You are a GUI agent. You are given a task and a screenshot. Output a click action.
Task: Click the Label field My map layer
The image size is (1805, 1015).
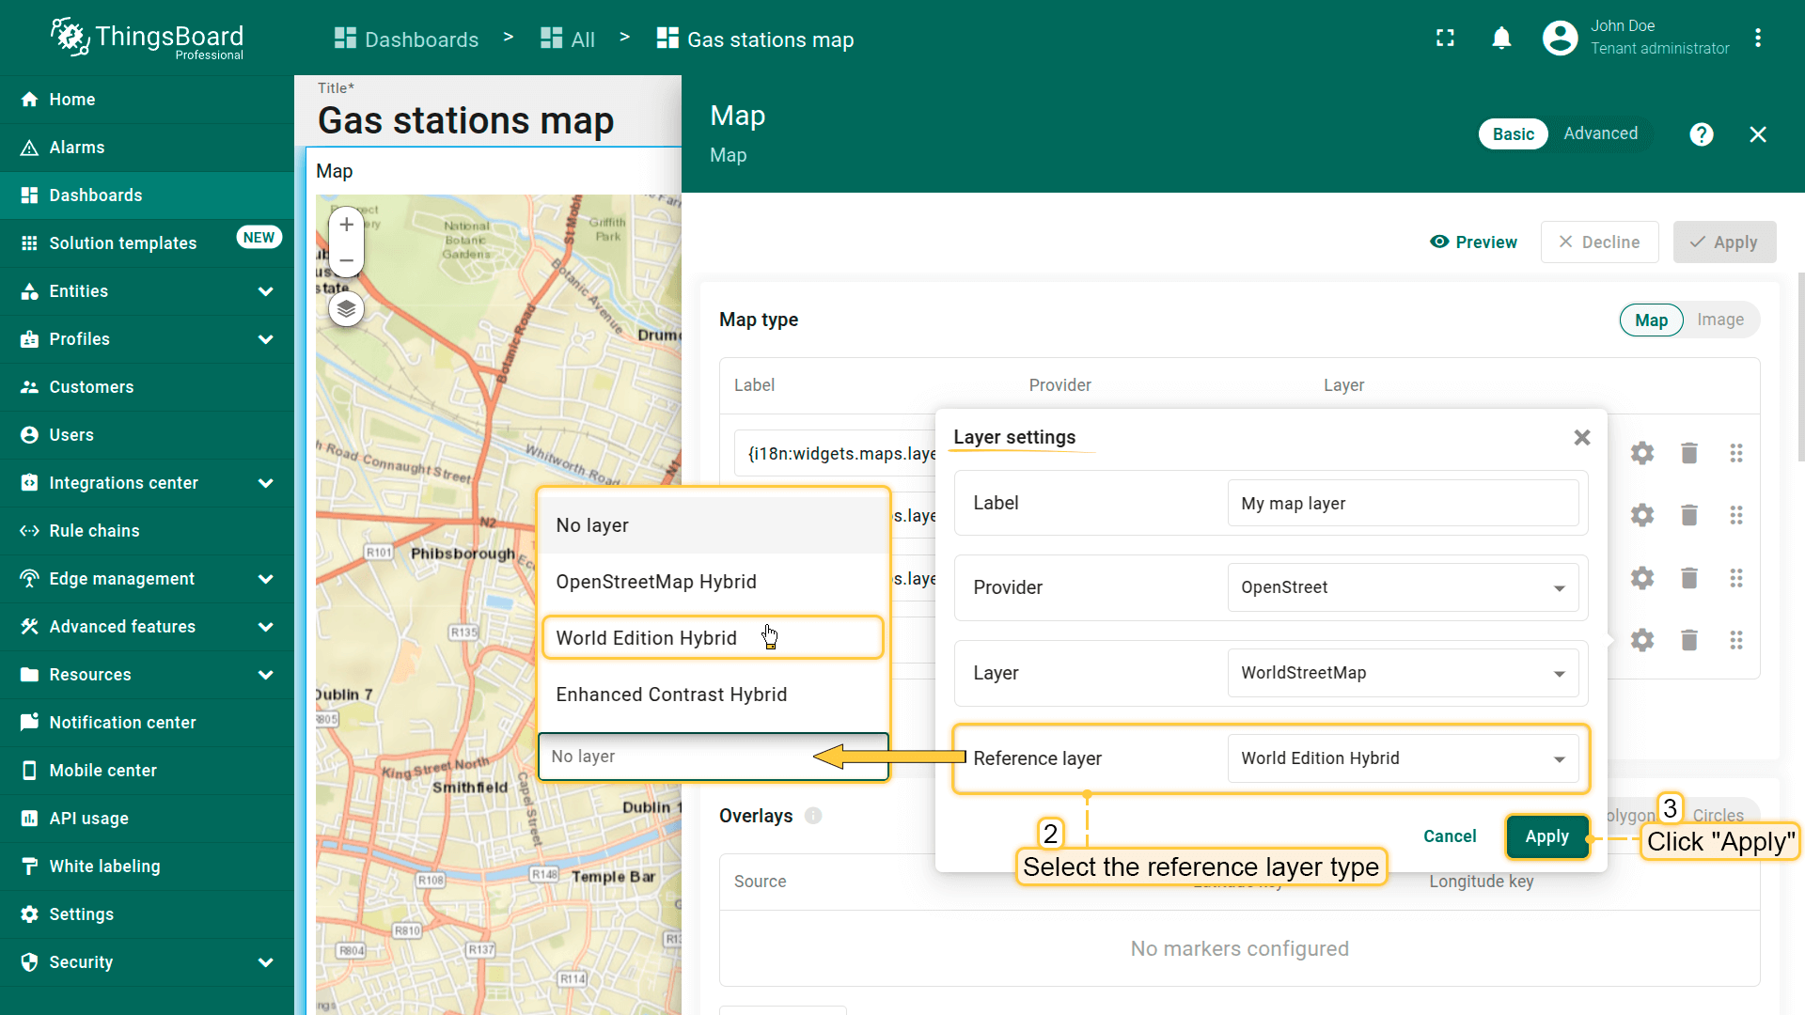1402,504
